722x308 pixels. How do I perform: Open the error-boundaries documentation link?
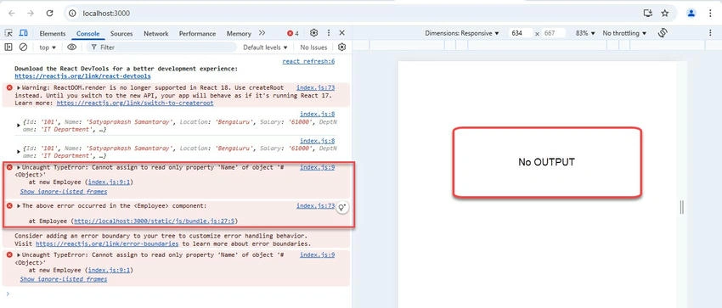(107, 244)
